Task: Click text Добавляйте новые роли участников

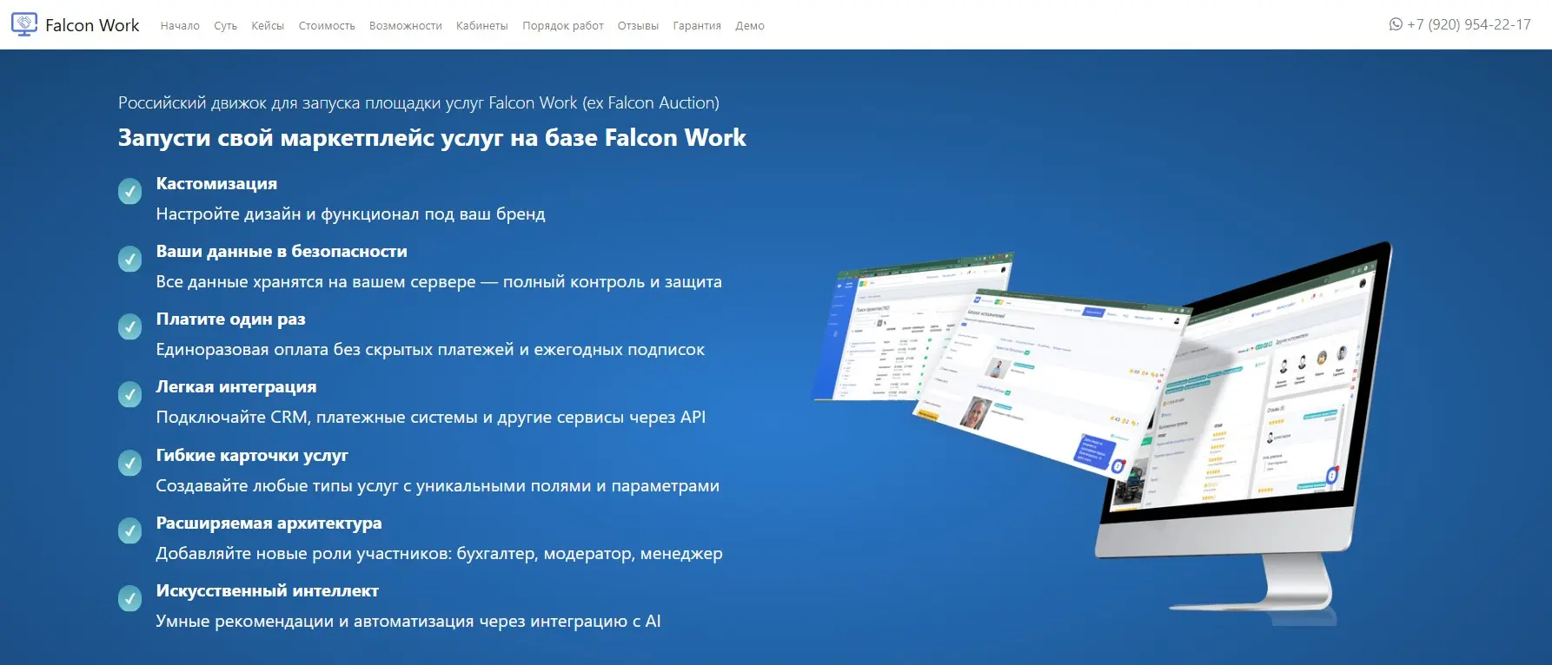Action: coord(439,553)
